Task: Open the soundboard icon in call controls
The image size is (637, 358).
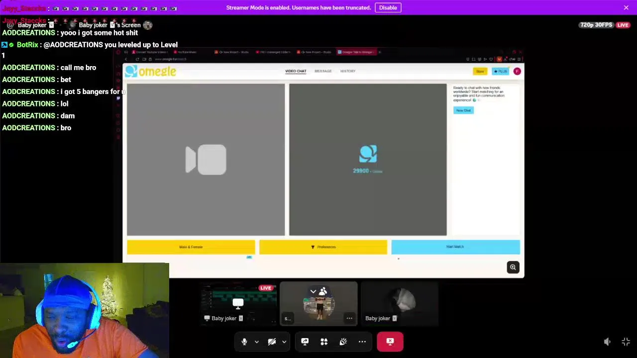Action: [343, 342]
